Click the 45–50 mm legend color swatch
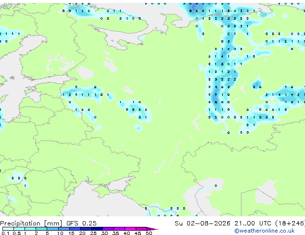305x235 pixels. click(141, 229)
